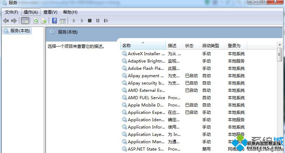The width and height of the screenshot is (285, 153).
Task: Select the Apple Mobile Device service
Action: click(x=183, y=105)
